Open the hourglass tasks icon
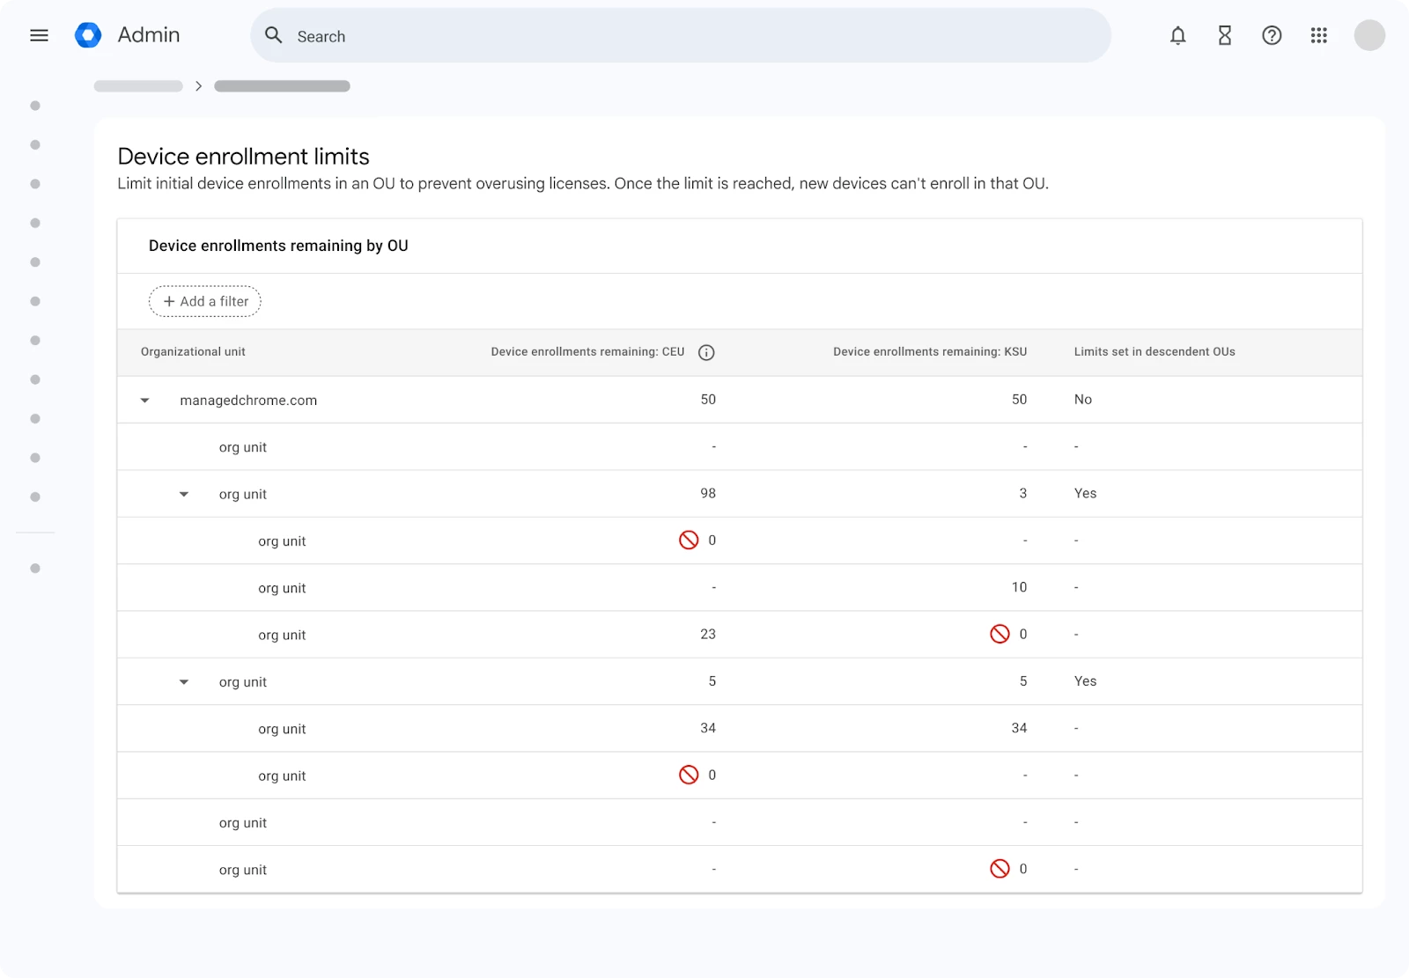 click(1224, 35)
